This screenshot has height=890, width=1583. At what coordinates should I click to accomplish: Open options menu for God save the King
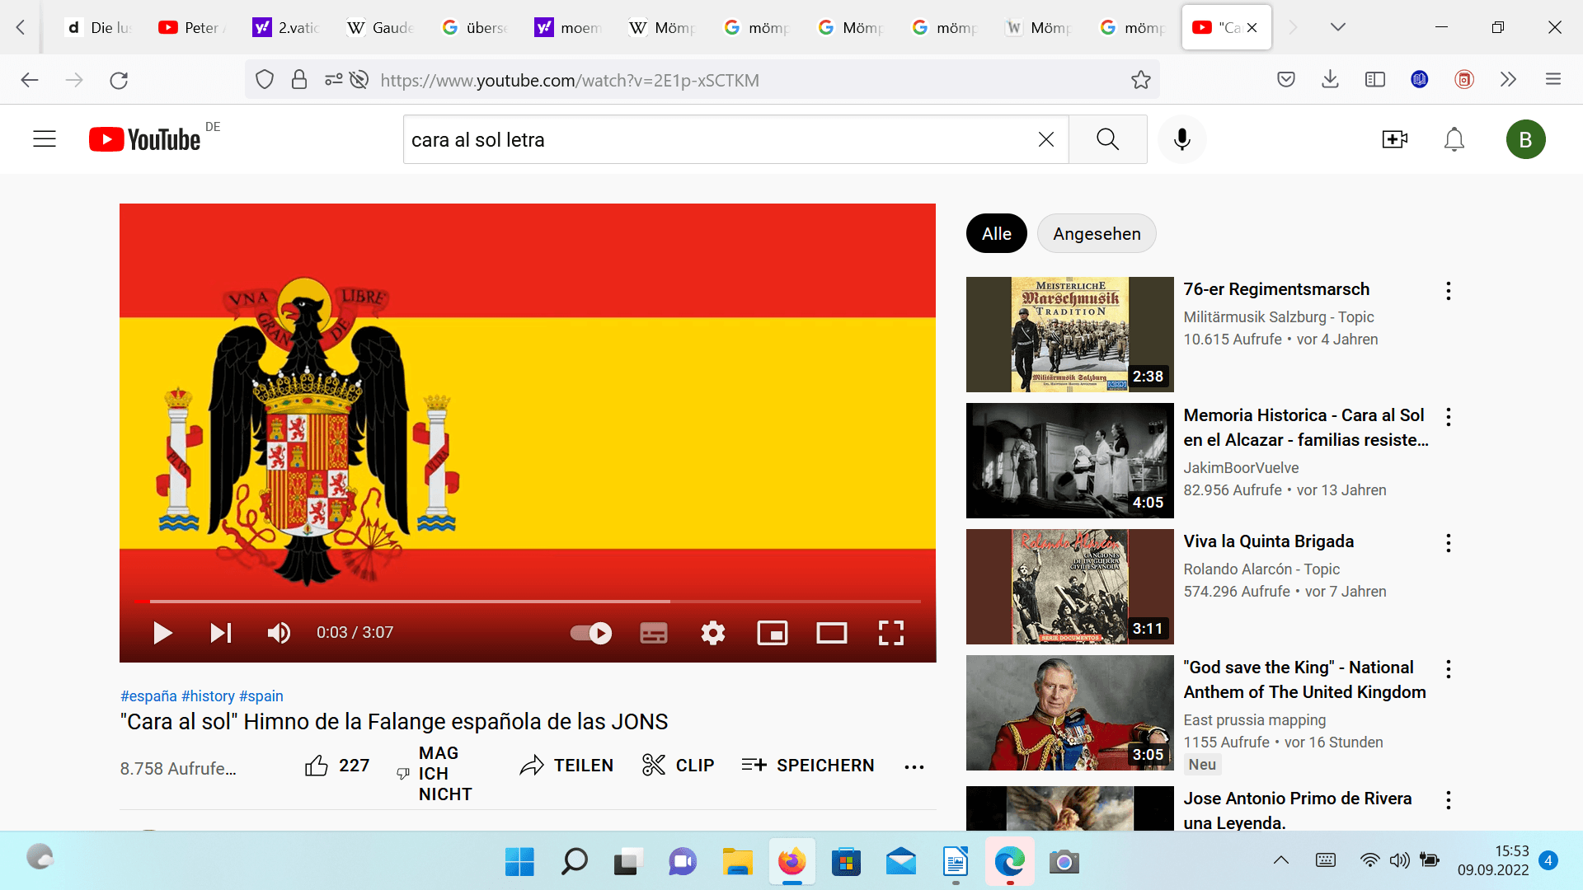[1449, 669]
